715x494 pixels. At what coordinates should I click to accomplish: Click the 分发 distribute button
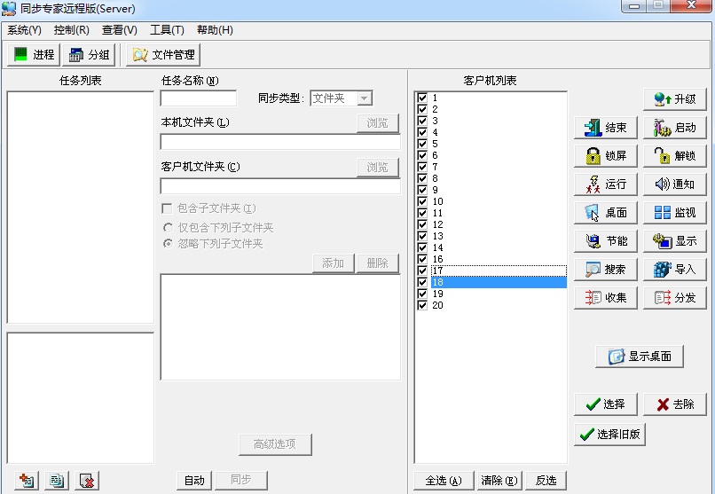674,298
